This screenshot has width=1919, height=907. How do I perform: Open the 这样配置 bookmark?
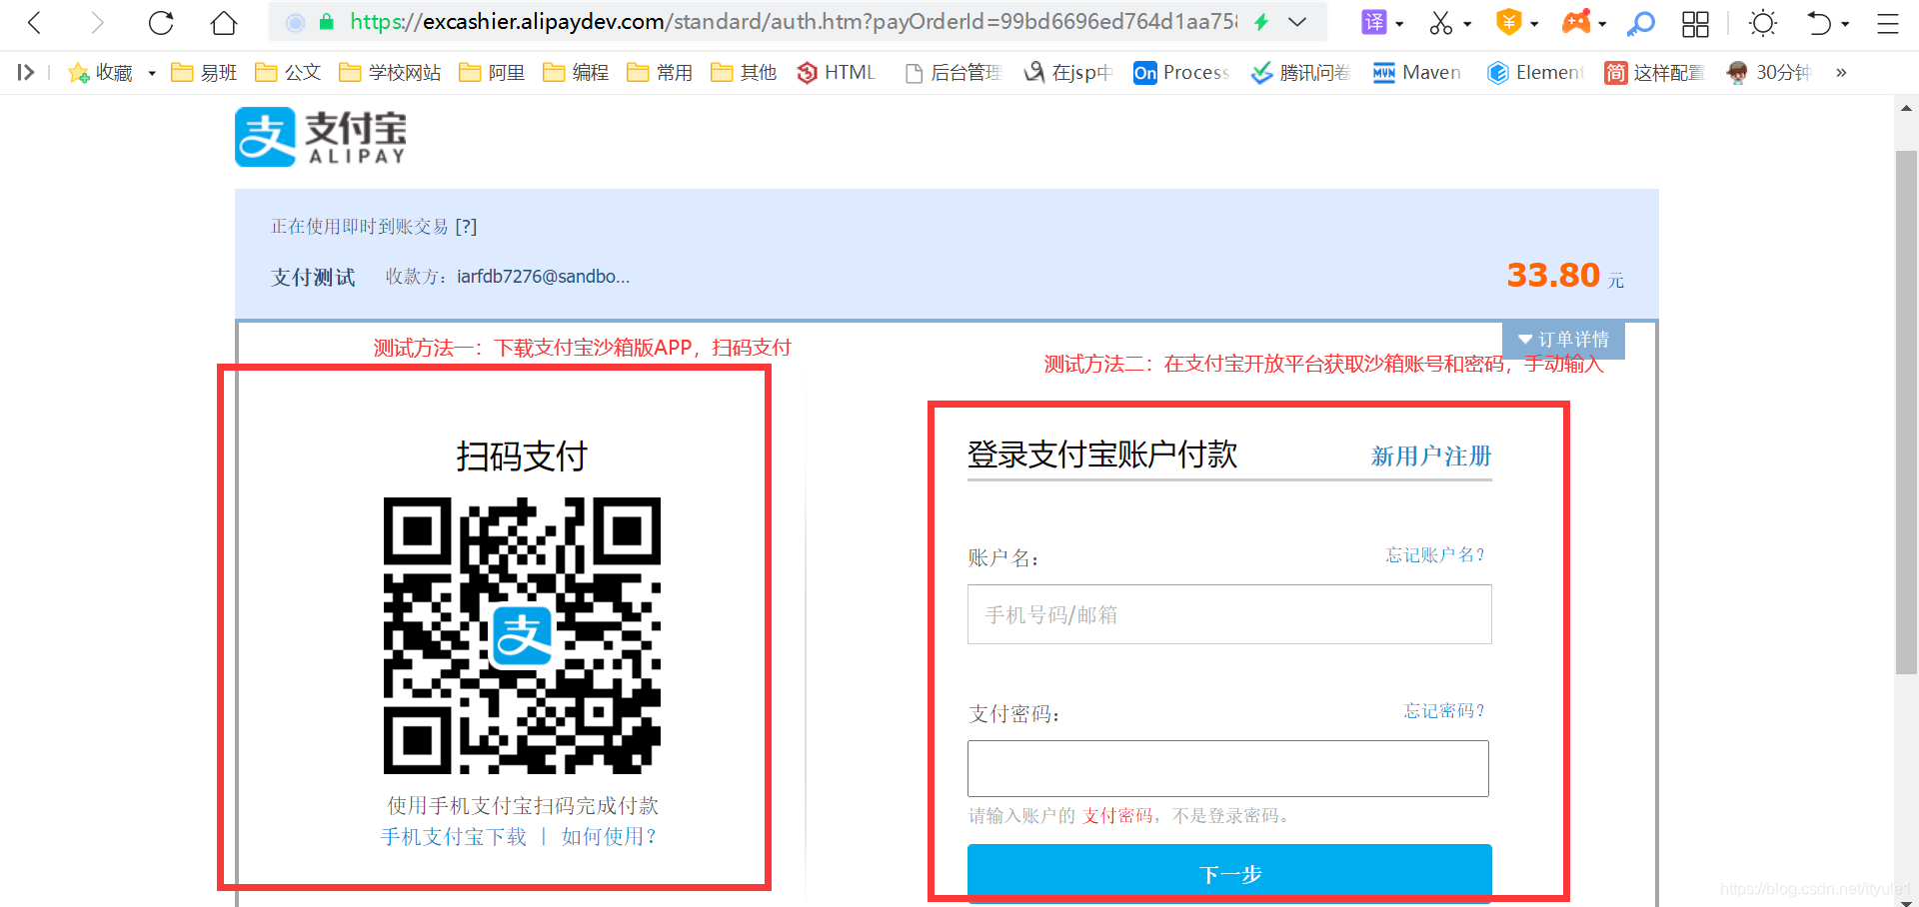point(1654,72)
